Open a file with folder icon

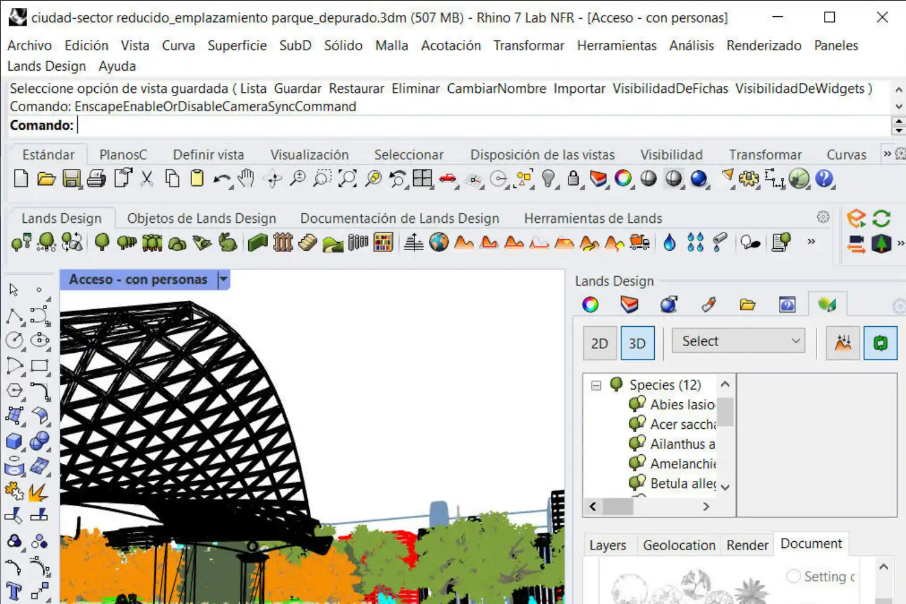tap(46, 179)
